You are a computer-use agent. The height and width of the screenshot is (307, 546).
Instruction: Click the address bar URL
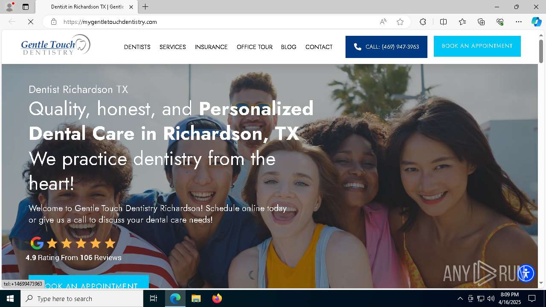(x=110, y=22)
